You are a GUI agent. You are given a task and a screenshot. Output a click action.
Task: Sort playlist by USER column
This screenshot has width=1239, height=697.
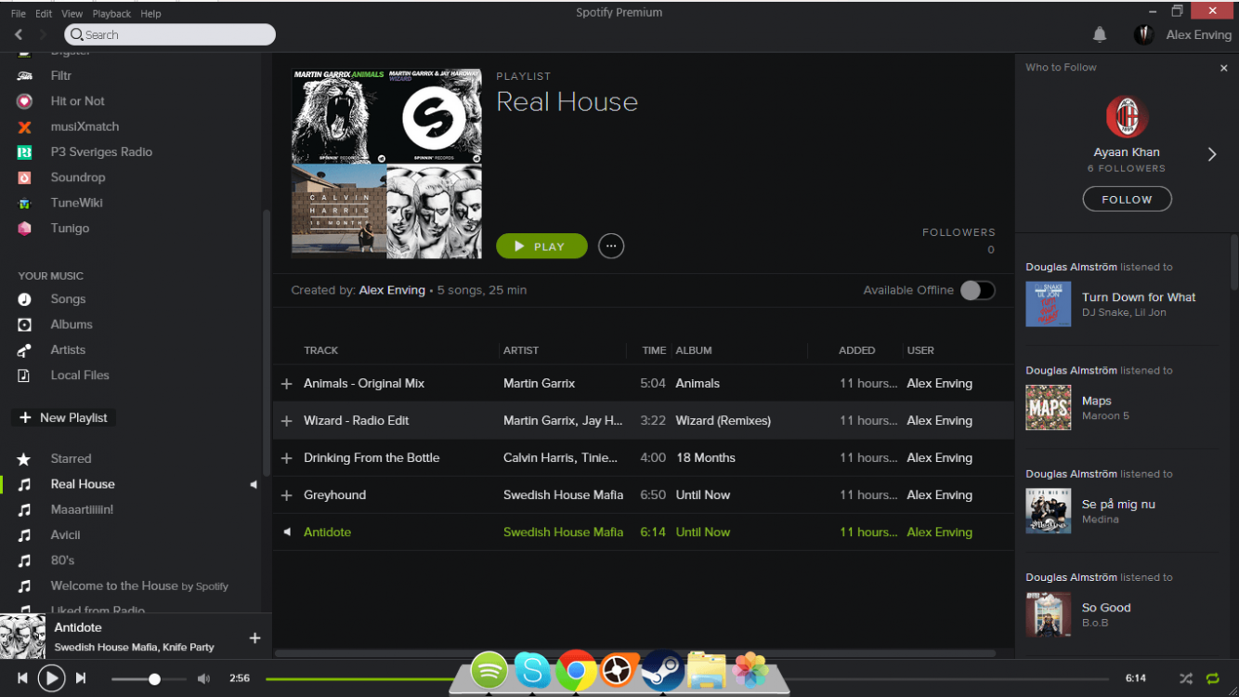pos(920,350)
